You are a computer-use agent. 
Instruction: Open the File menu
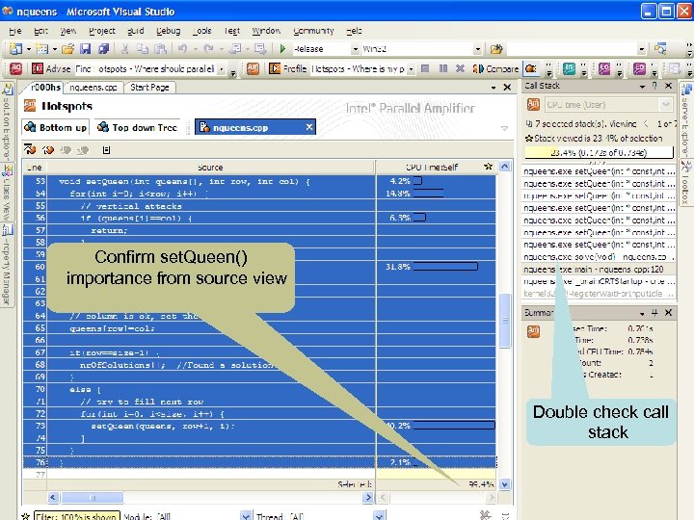(x=15, y=31)
